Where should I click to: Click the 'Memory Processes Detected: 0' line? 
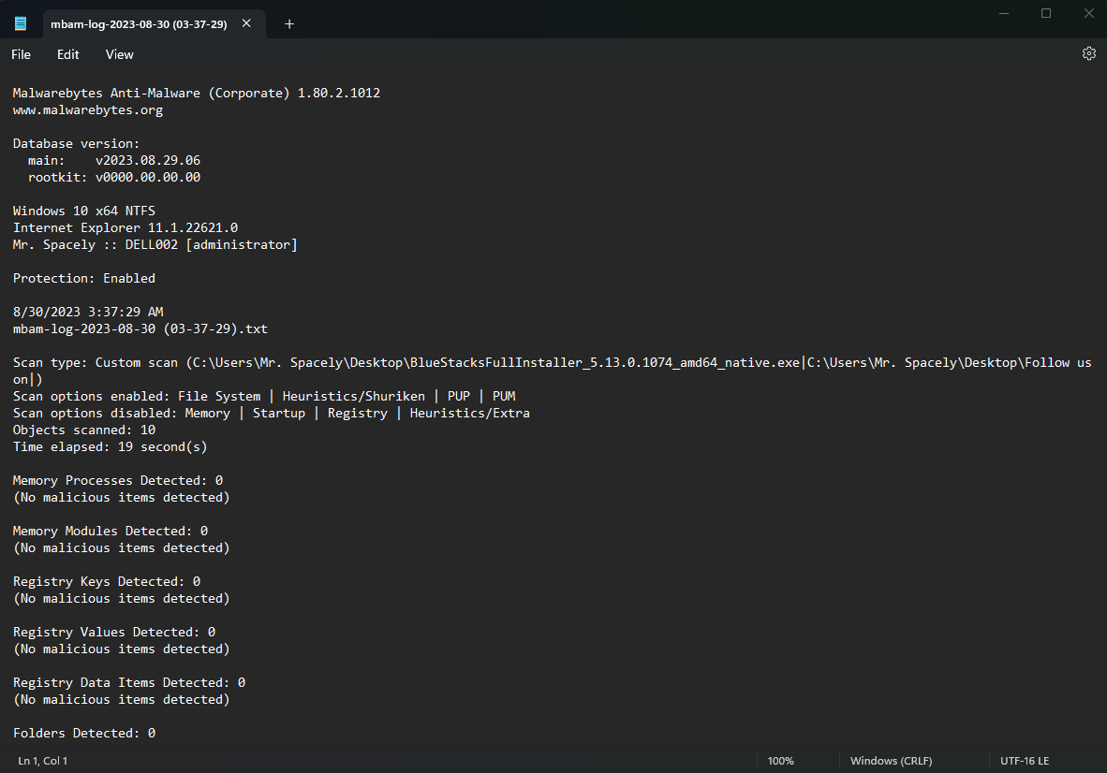tap(118, 480)
